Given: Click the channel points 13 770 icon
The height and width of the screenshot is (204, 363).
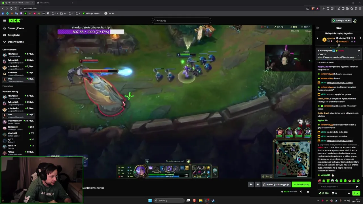Looking at the screenshot, I should pyautogui.click(x=324, y=193).
